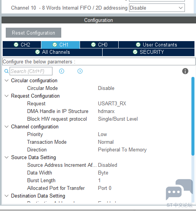Open the SECURITY tab
Viewport: 196px width, 211px height.
pos(149,52)
